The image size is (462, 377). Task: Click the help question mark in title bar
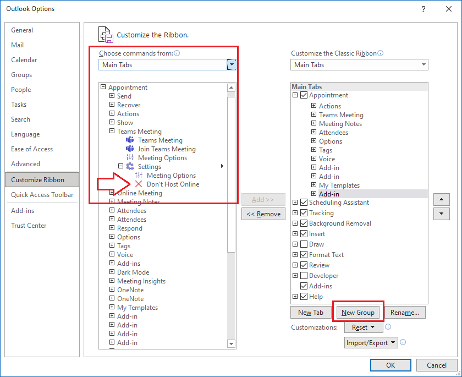point(423,9)
